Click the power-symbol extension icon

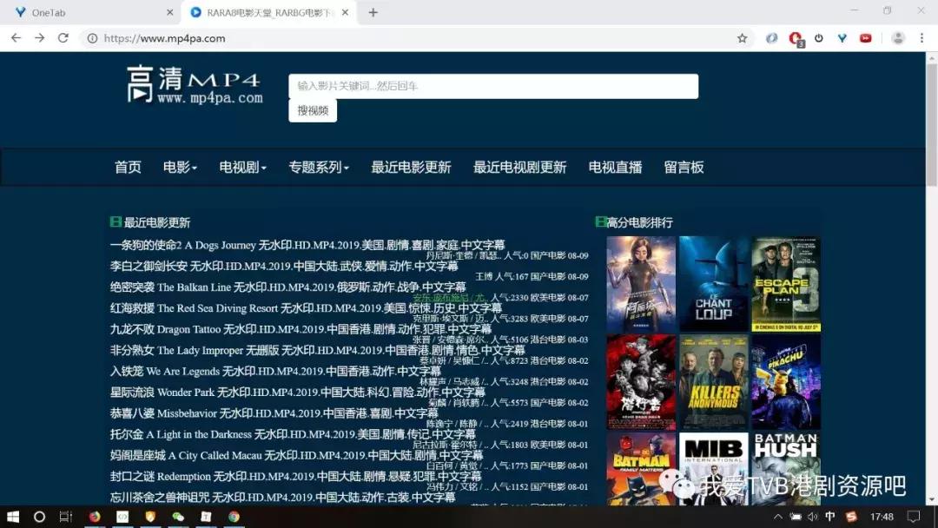coord(819,38)
